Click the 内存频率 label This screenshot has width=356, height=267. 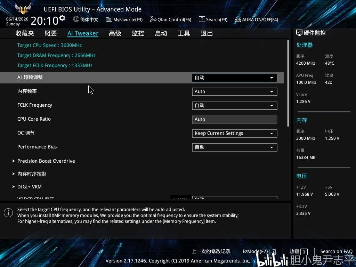click(27, 91)
